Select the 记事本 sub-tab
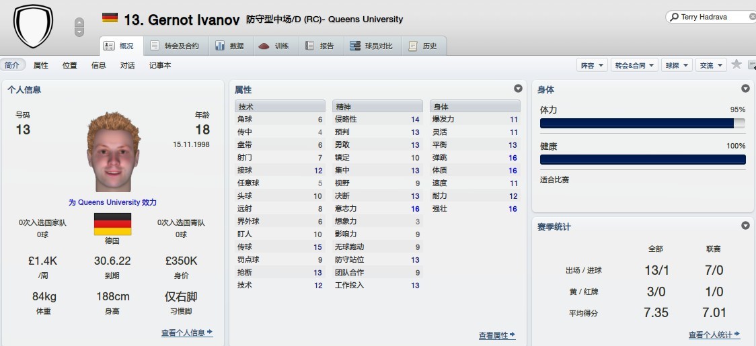 tap(160, 65)
